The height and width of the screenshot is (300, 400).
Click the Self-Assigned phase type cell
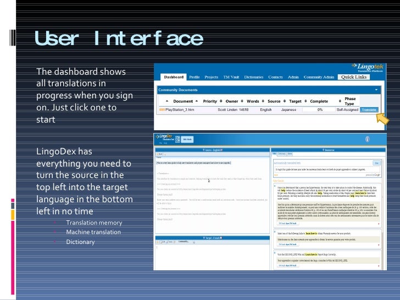point(347,110)
